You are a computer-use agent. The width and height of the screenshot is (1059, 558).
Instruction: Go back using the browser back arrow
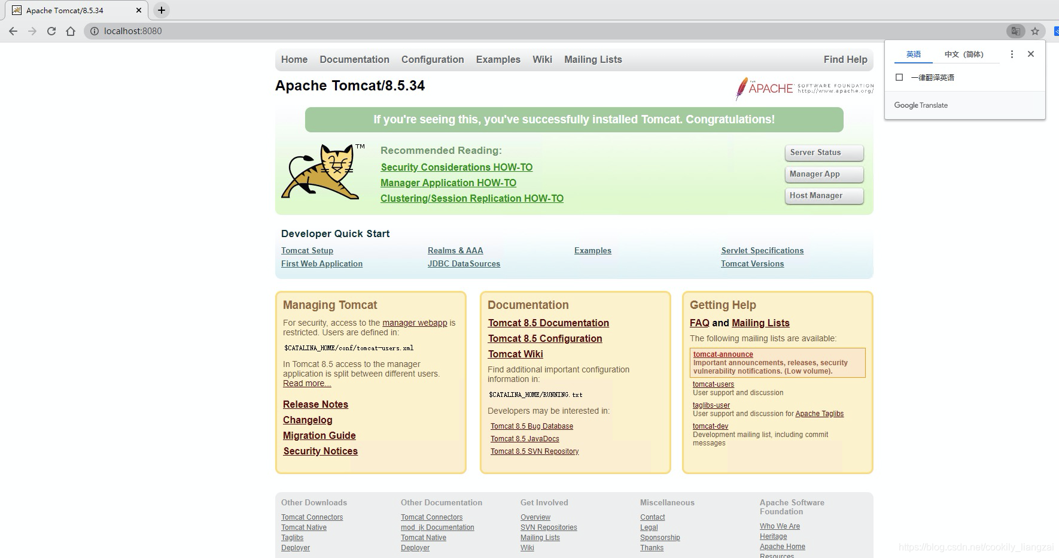[x=13, y=31]
